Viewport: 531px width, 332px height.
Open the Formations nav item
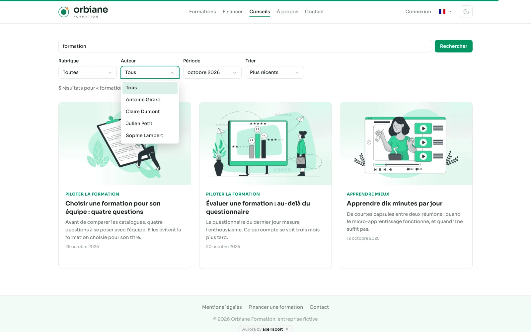point(202,12)
